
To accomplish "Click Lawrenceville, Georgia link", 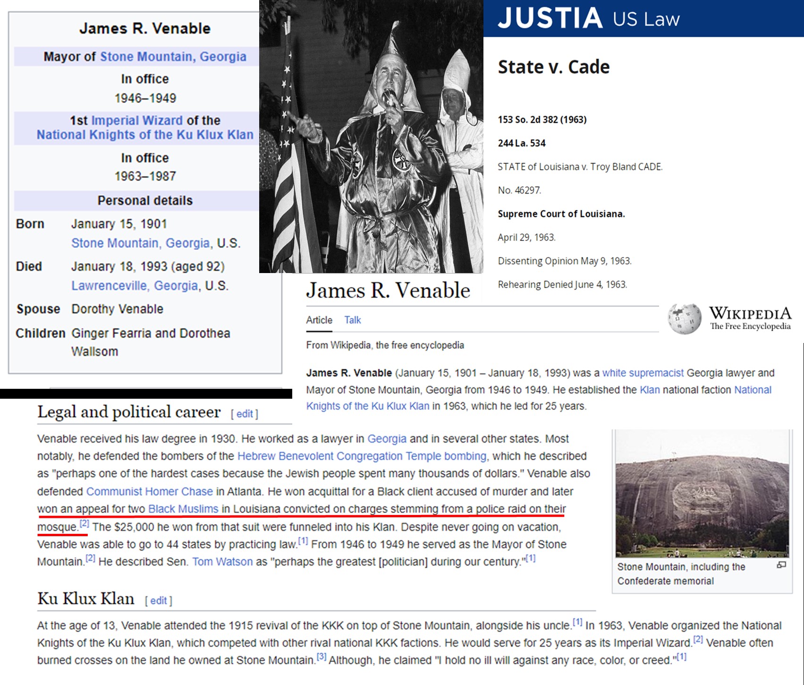I will pos(135,285).
